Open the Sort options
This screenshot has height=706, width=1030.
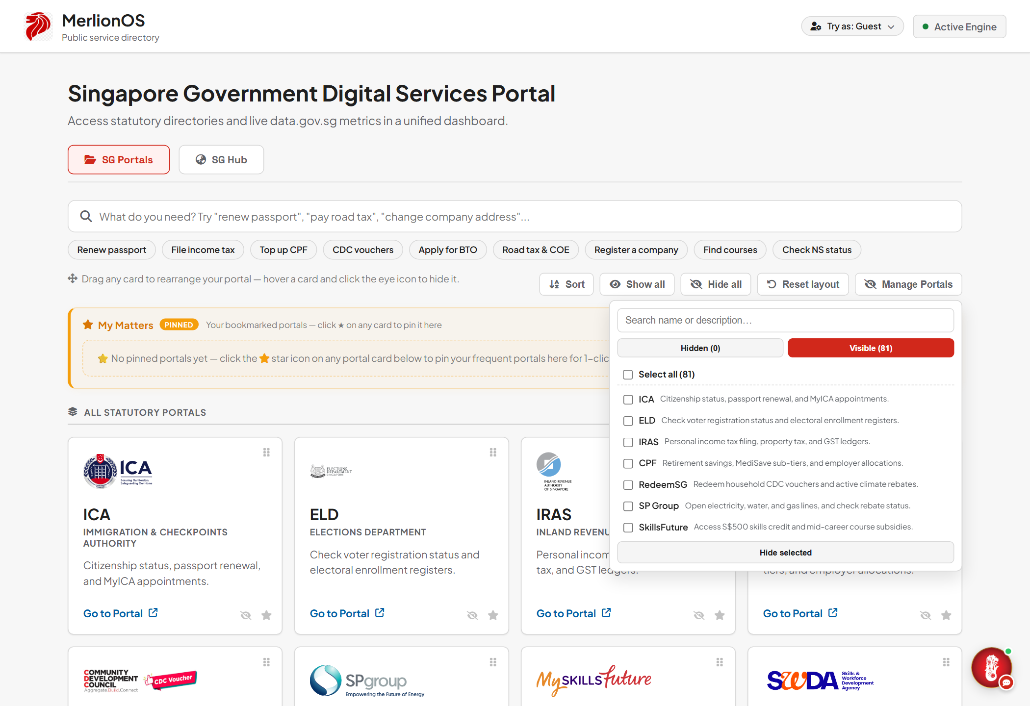click(566, 284)
